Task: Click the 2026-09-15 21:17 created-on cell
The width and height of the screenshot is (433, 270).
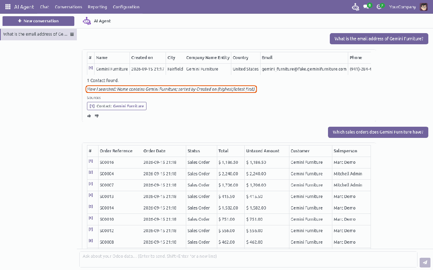Action: 148,69
